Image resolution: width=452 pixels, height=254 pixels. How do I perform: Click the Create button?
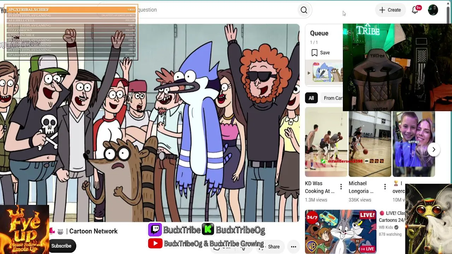pos(390,10)
